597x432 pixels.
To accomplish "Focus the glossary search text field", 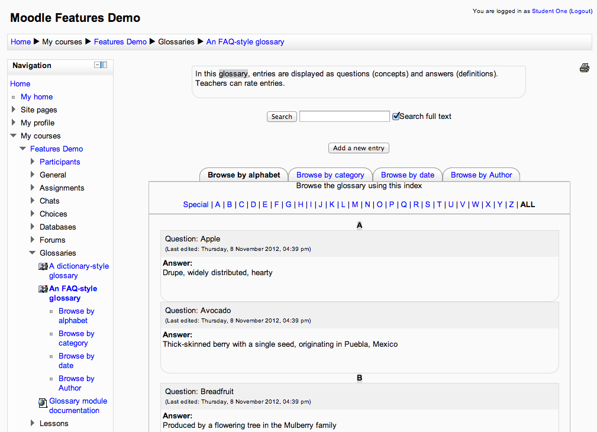I will (344, 116).
